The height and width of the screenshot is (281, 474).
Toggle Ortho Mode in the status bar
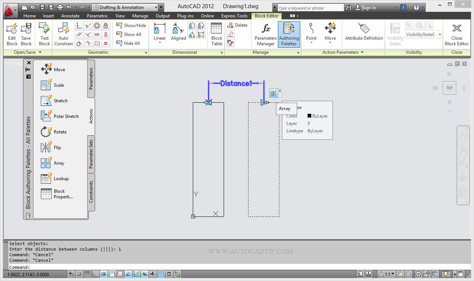point(95,274)
